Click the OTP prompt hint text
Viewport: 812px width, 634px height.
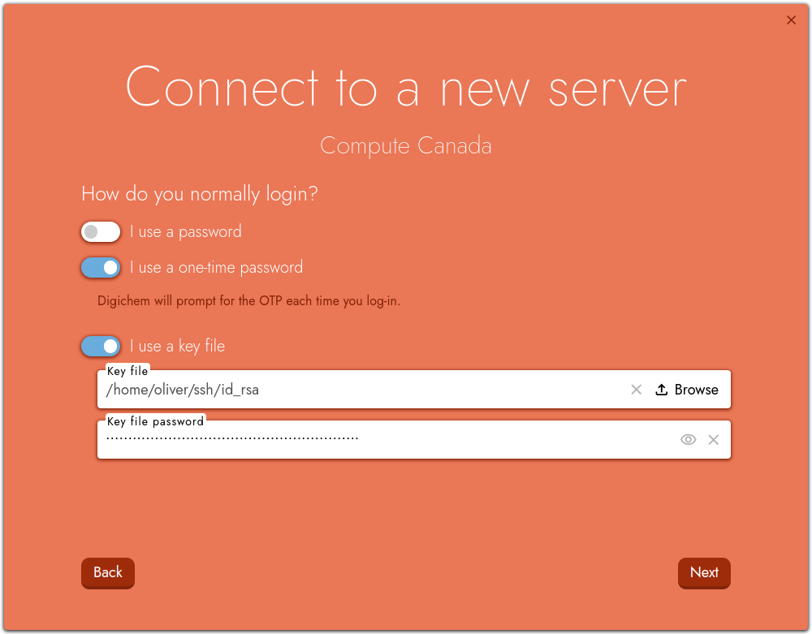pyautogui.click(x=248, y=301)
